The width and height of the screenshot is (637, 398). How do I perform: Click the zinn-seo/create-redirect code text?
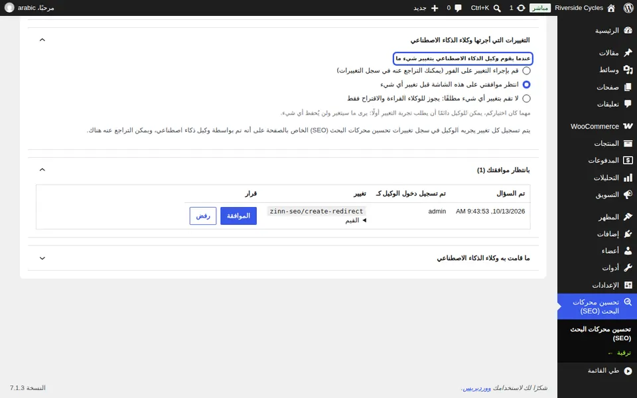317,211
